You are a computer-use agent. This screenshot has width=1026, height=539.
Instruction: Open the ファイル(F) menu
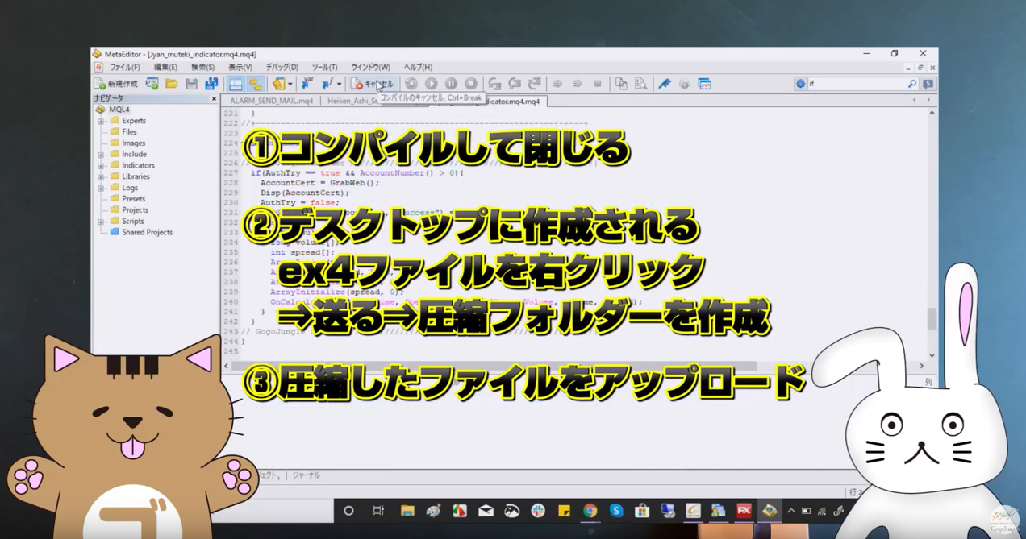[x=125, y=68]
